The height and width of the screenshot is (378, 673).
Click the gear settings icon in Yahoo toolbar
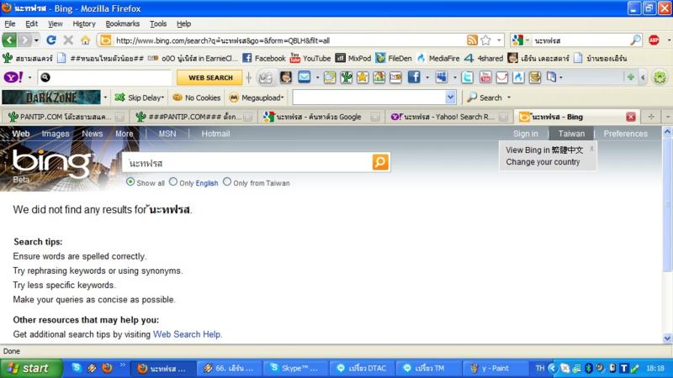point(660,77)
